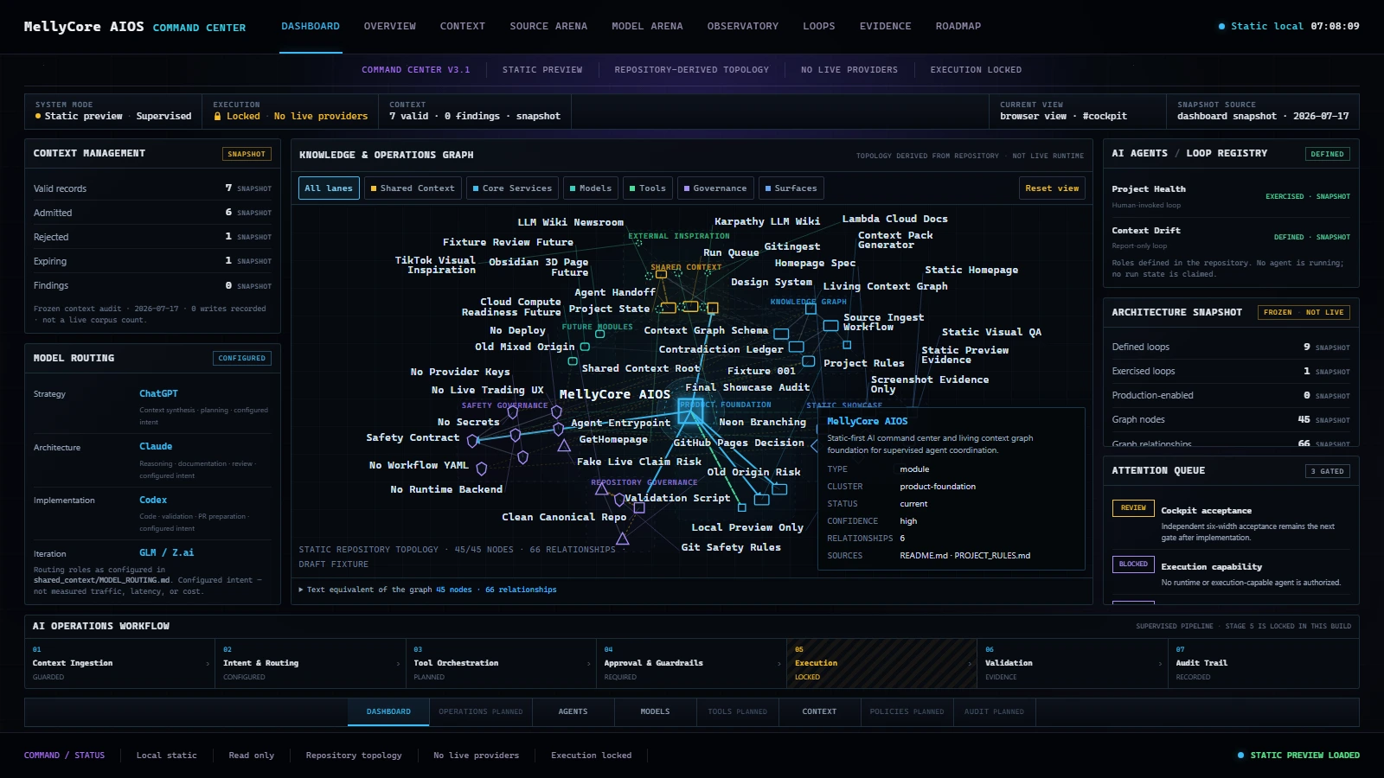The image size is (1384, 778).
Task: Click the DEFINED badge in Loop Registry header
Action: tap(1327, 154)
